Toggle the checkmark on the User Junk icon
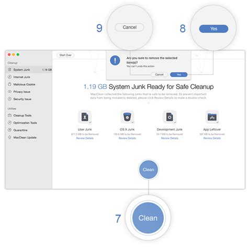The height and width of the screenshot is (250, 248). (x=90, y=122)
